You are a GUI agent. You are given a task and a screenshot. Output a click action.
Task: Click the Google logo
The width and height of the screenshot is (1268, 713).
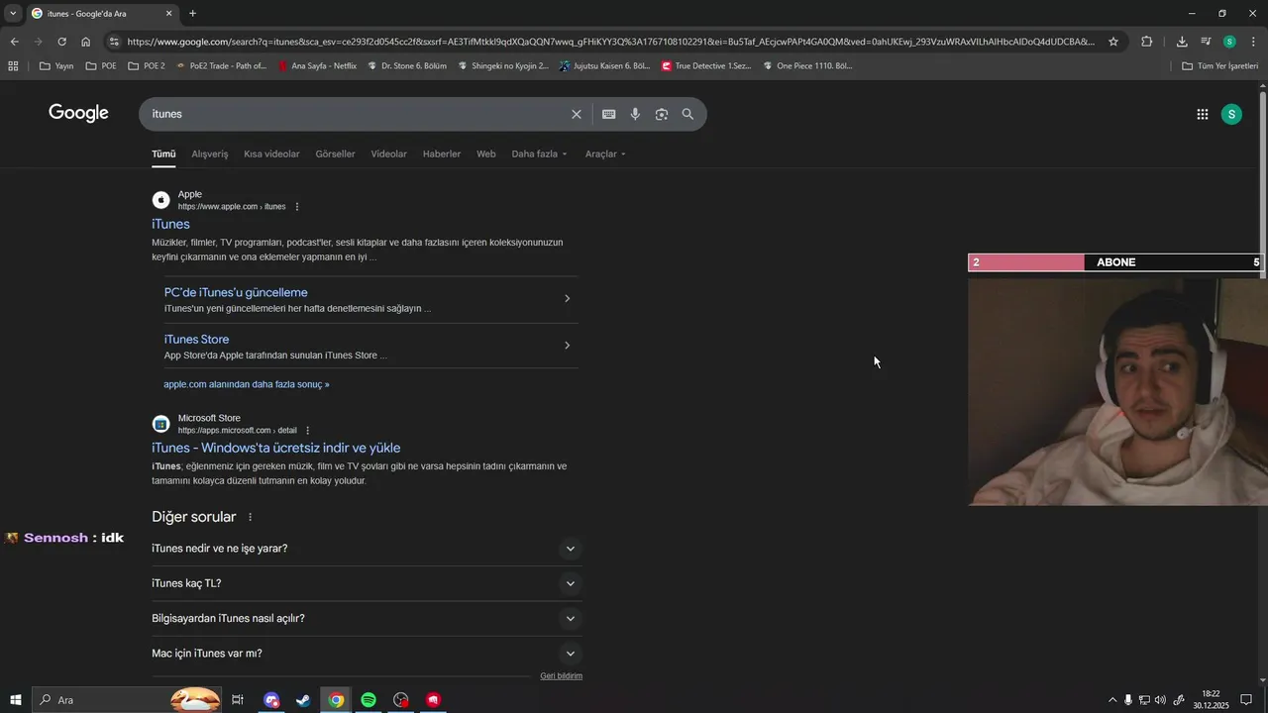[78, 113]
